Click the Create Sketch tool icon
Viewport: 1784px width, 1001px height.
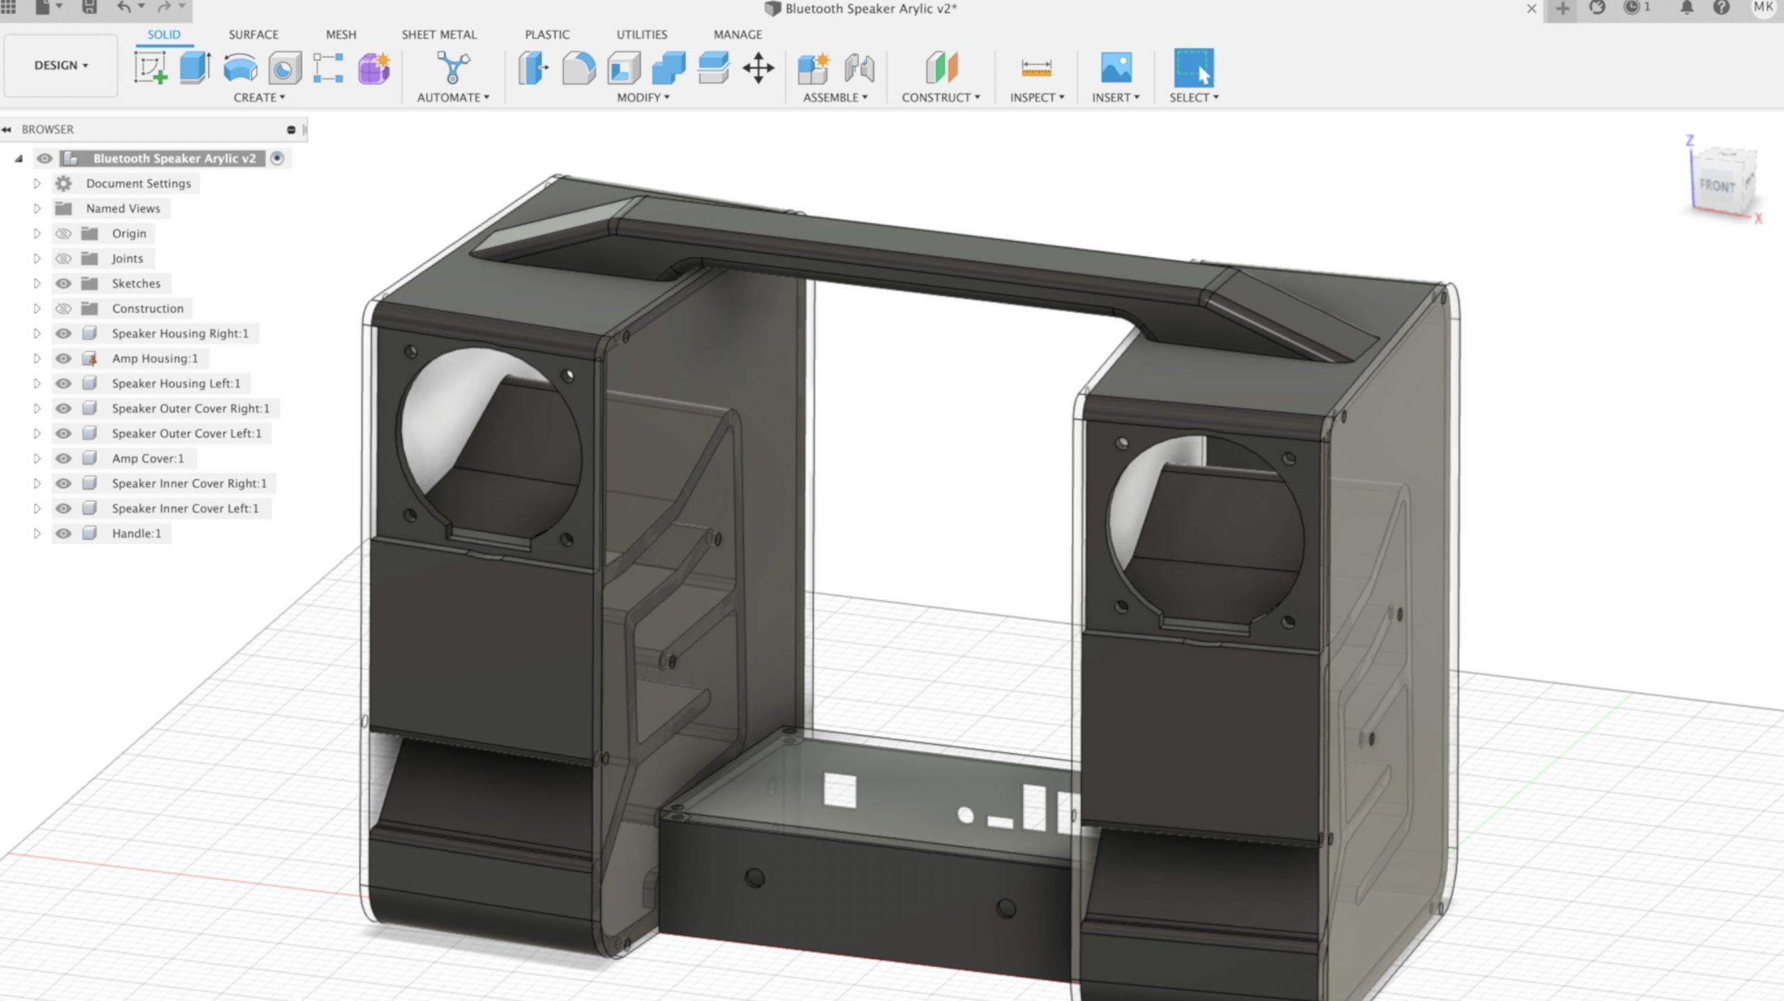pos(151,68)
